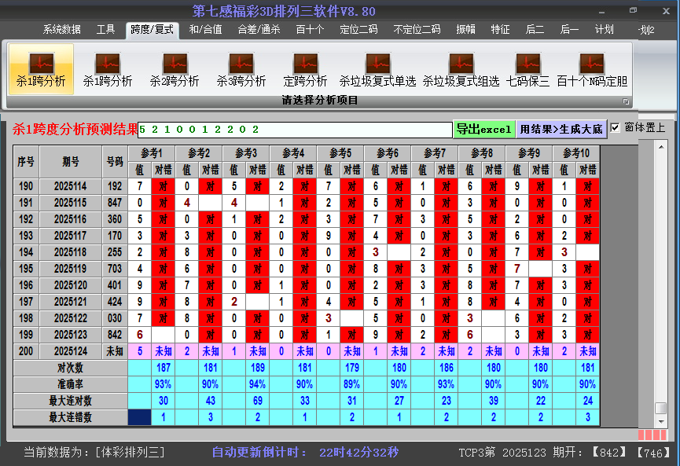Switch to the 后一 tab
680x466 pixels.
click(569, 30)
